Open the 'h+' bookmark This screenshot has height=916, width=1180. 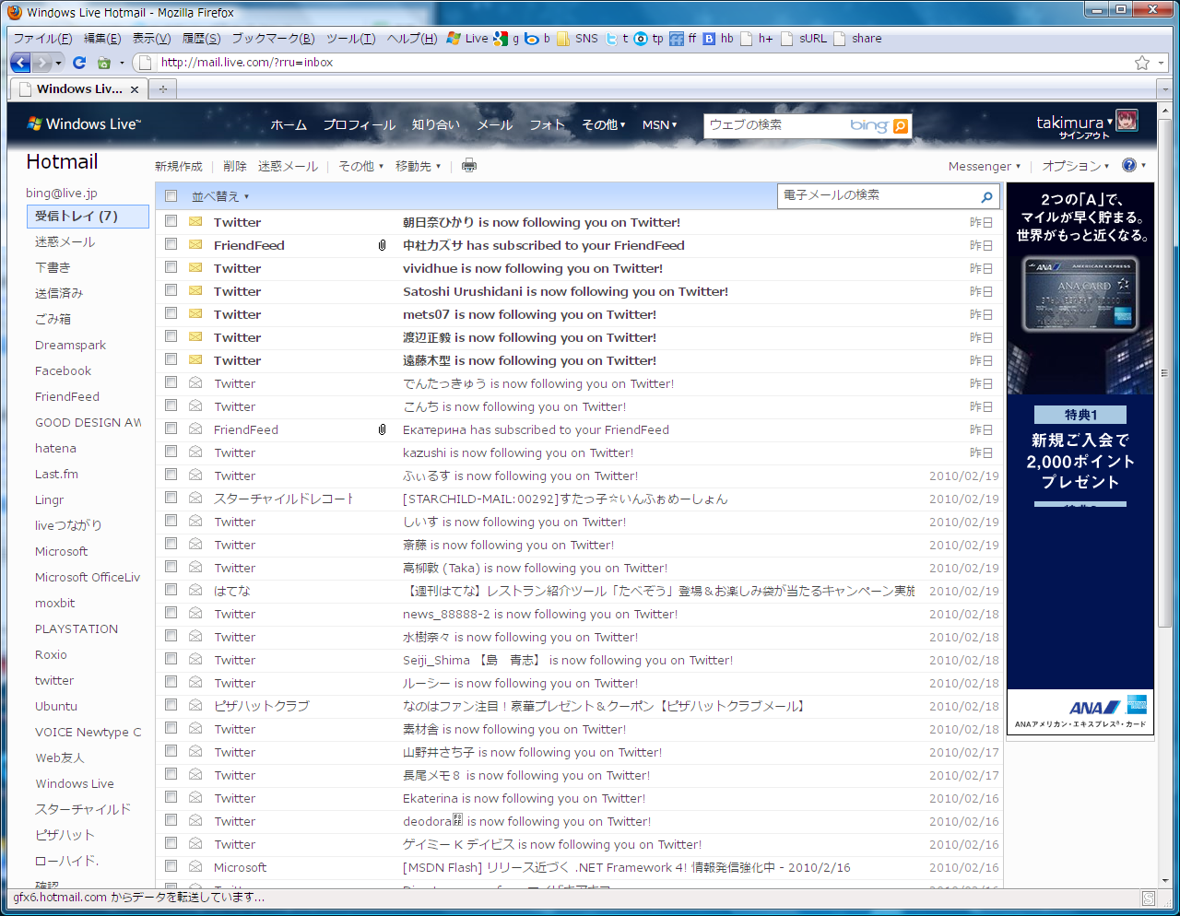(x=757, y=39)
